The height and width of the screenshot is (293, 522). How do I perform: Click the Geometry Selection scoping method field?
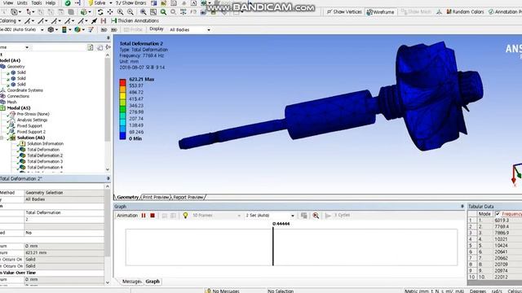pos(64,193)
